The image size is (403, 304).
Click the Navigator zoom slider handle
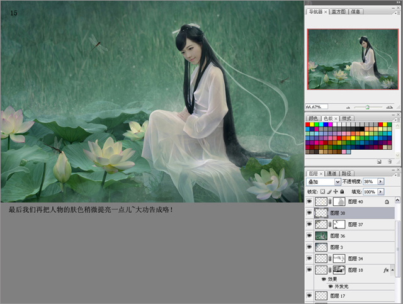pos(368,107)
